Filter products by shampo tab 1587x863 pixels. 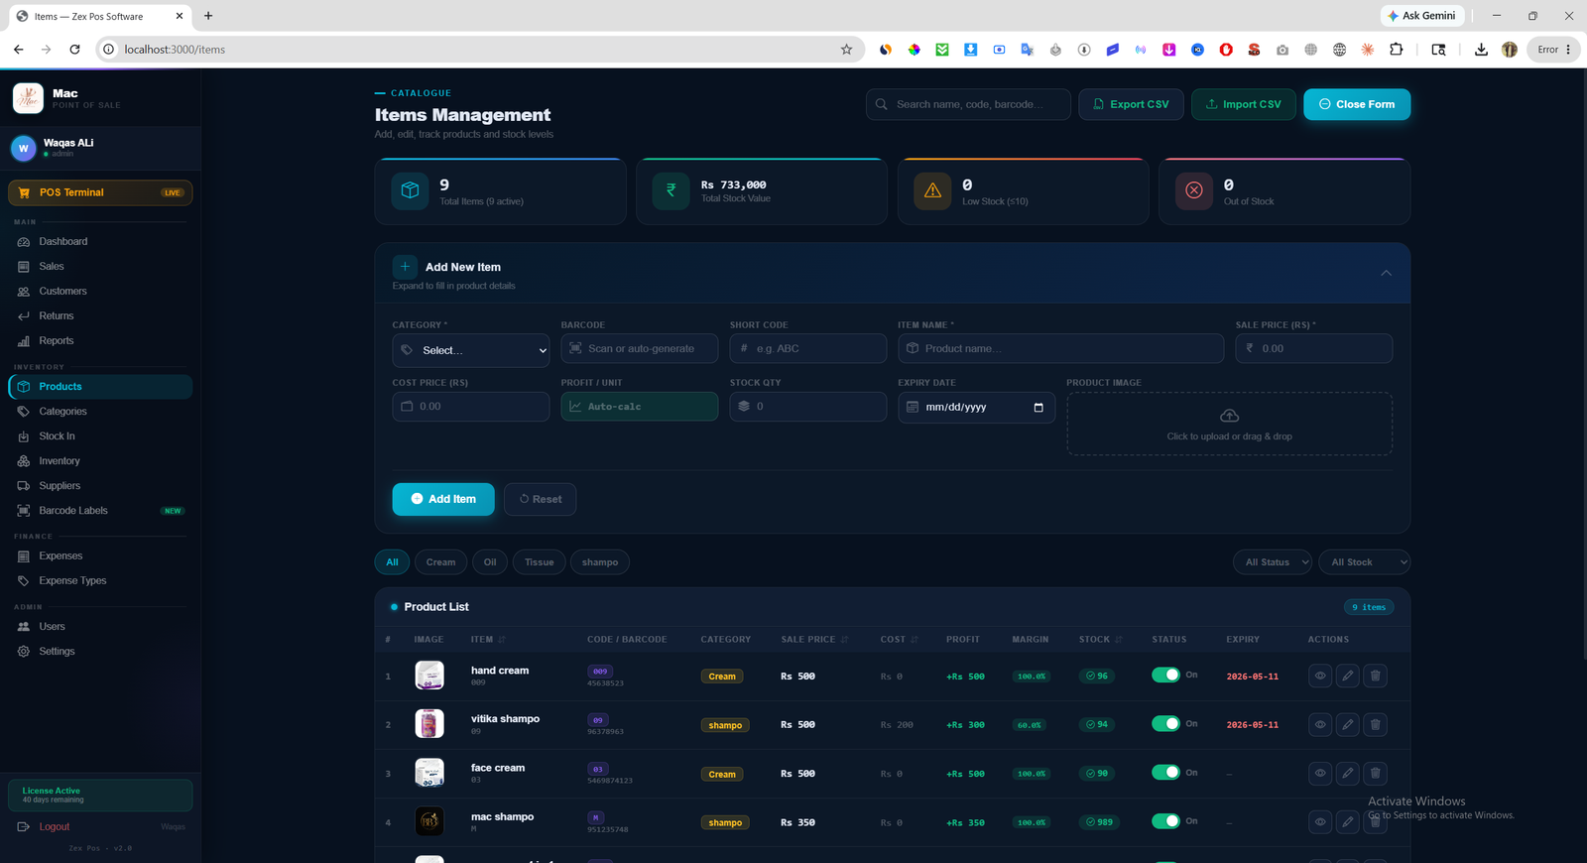coord(600,562)
